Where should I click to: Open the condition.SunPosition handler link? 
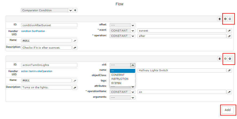33,31
